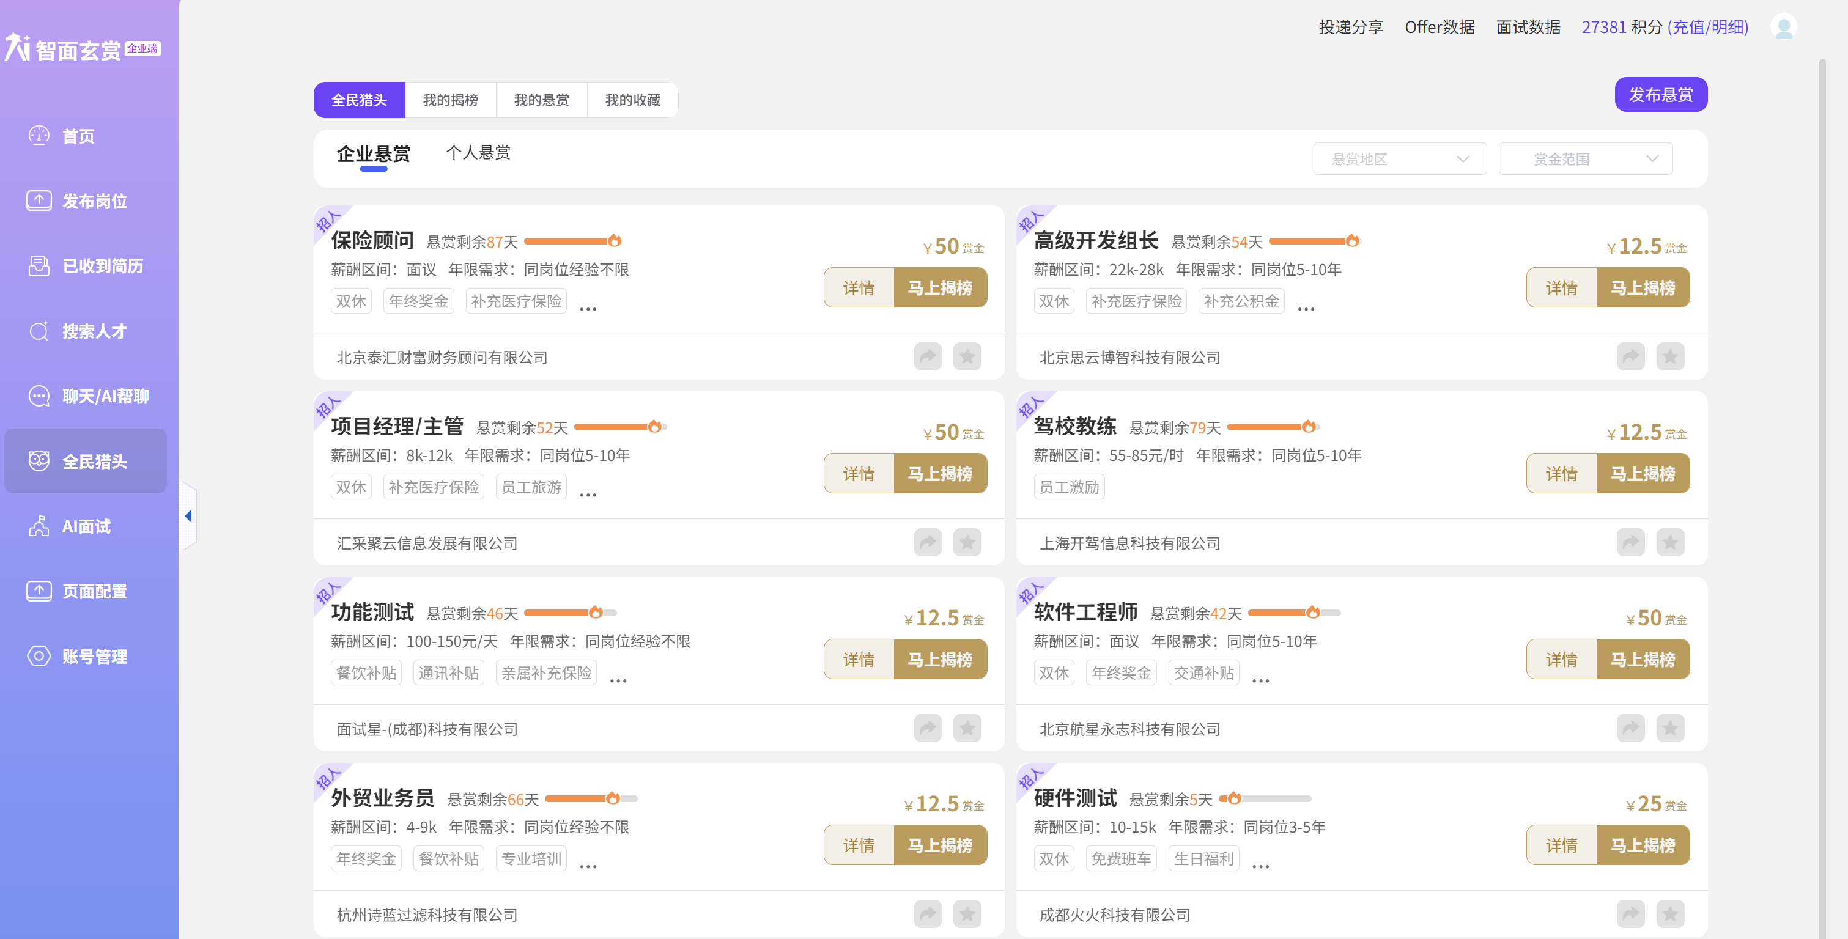Select the 个人悬赏 tab
The height and width of the screenshot is (939, 1848).
click(478, 152)
